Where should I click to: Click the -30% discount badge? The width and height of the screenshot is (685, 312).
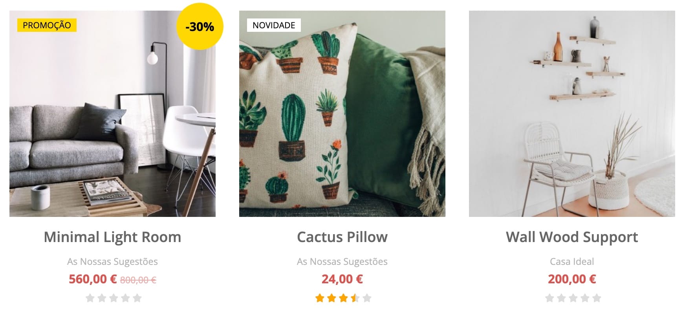pyautogui.click(x=200, y=26)
